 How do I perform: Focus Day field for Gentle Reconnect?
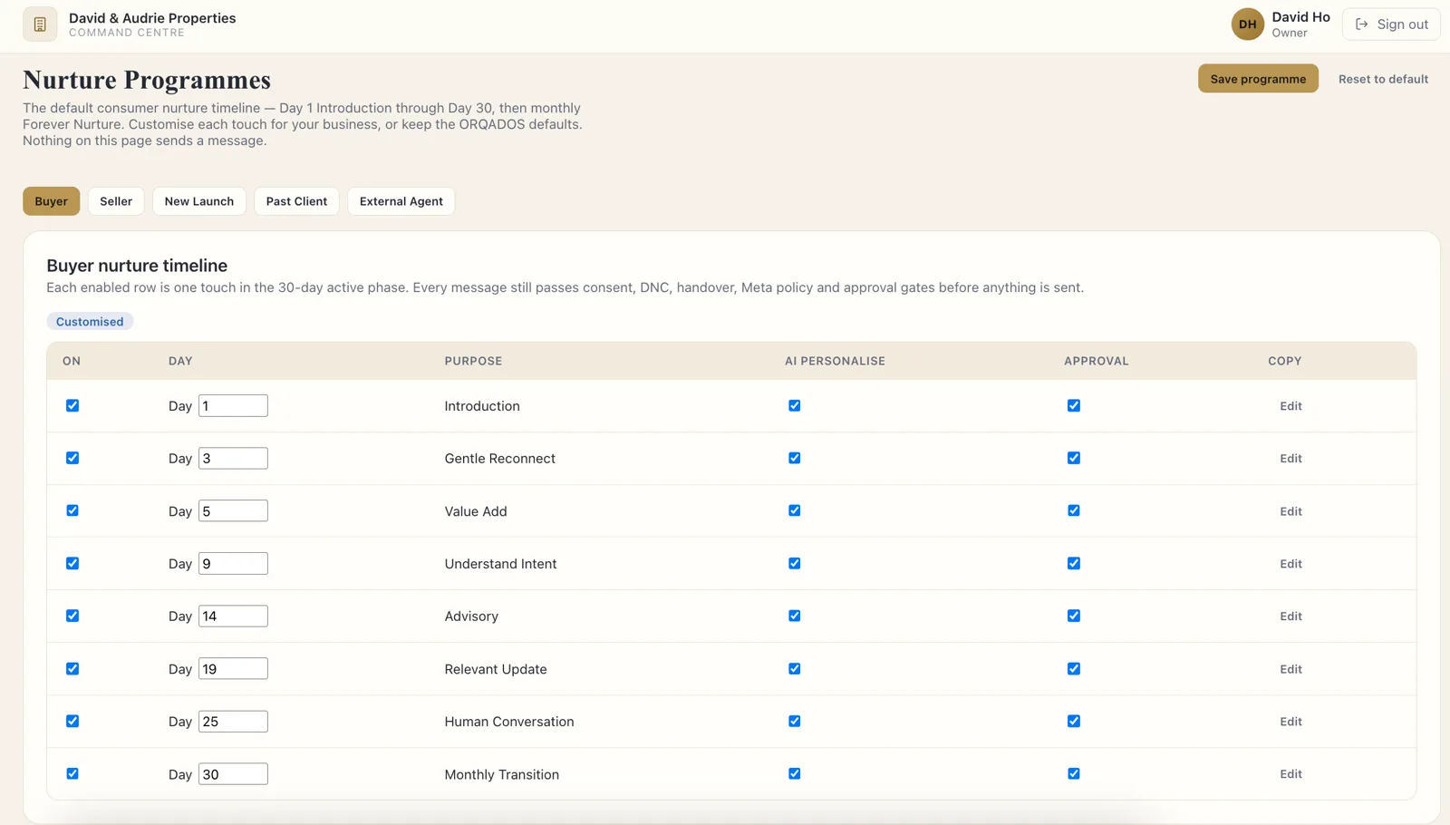tap(233, 458)
